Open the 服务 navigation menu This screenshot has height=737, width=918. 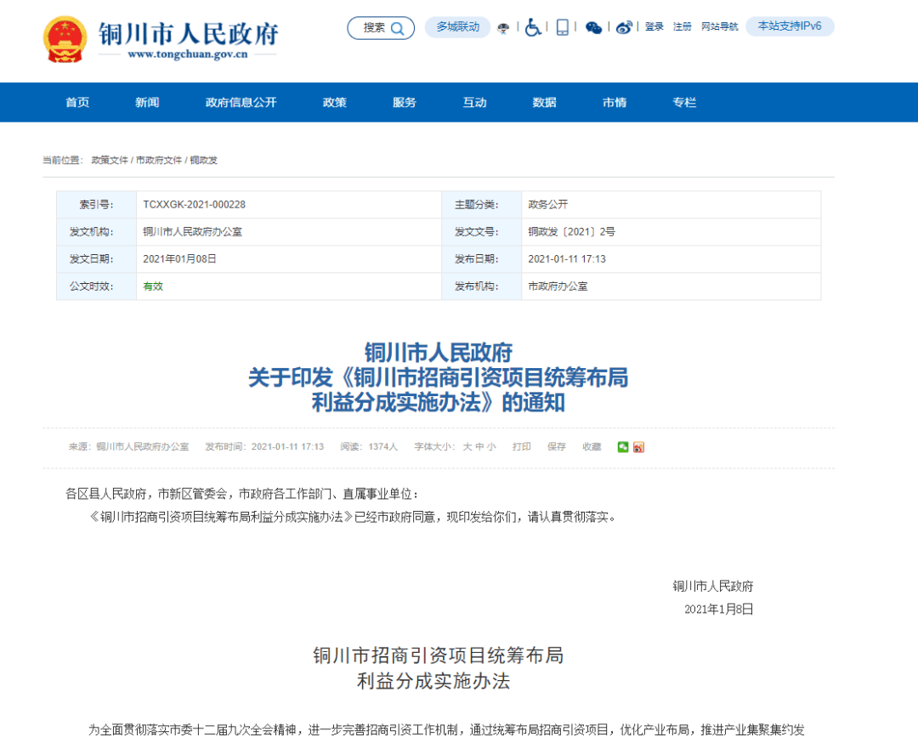pyautogui.click(x=405, y=103)
